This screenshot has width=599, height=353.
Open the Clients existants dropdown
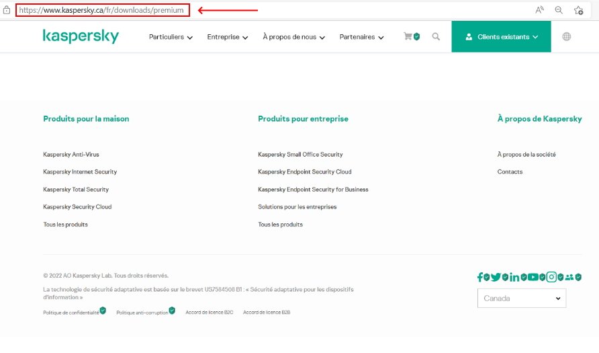pyautogui.click(x=501, y=37)
